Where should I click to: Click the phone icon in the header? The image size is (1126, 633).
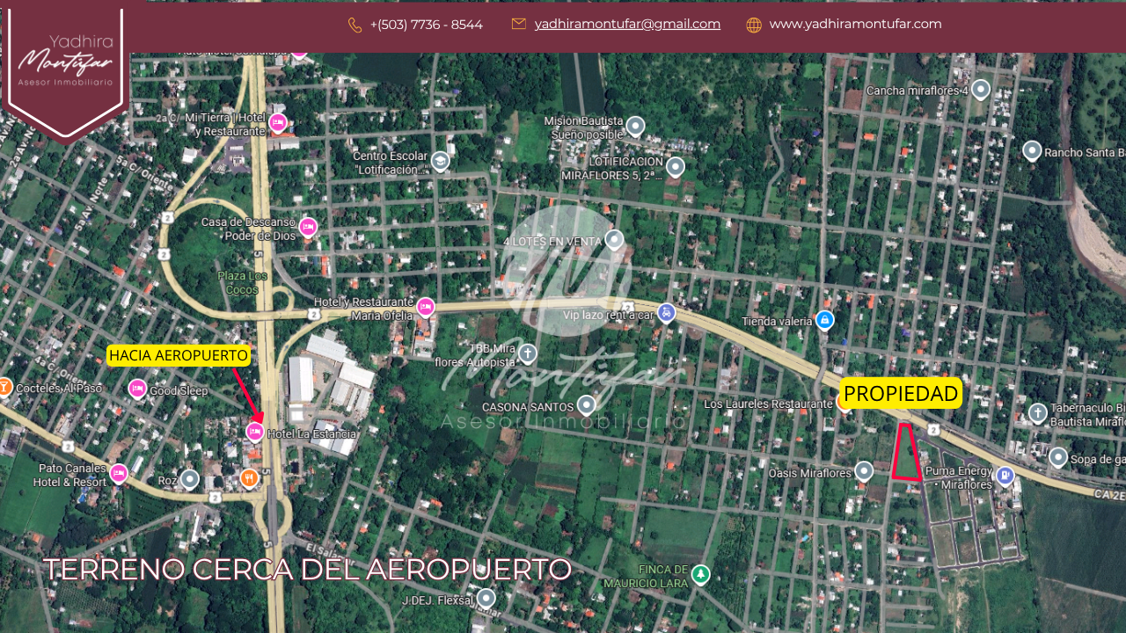[355, 25]
